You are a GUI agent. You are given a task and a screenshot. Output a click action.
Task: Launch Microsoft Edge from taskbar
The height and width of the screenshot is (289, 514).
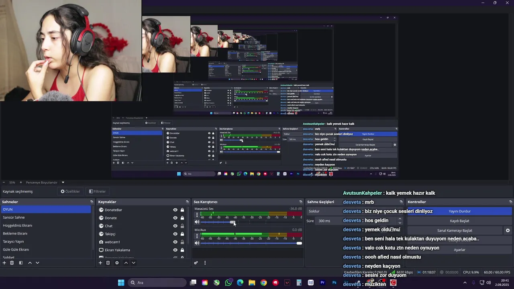240,283
